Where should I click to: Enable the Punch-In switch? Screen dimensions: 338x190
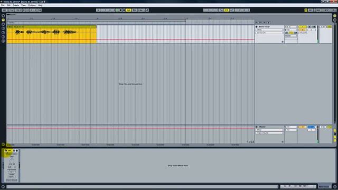pyautogui.click(x=221, y=10)
